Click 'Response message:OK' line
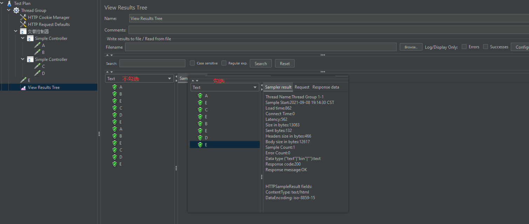 [x=286, y=170]
